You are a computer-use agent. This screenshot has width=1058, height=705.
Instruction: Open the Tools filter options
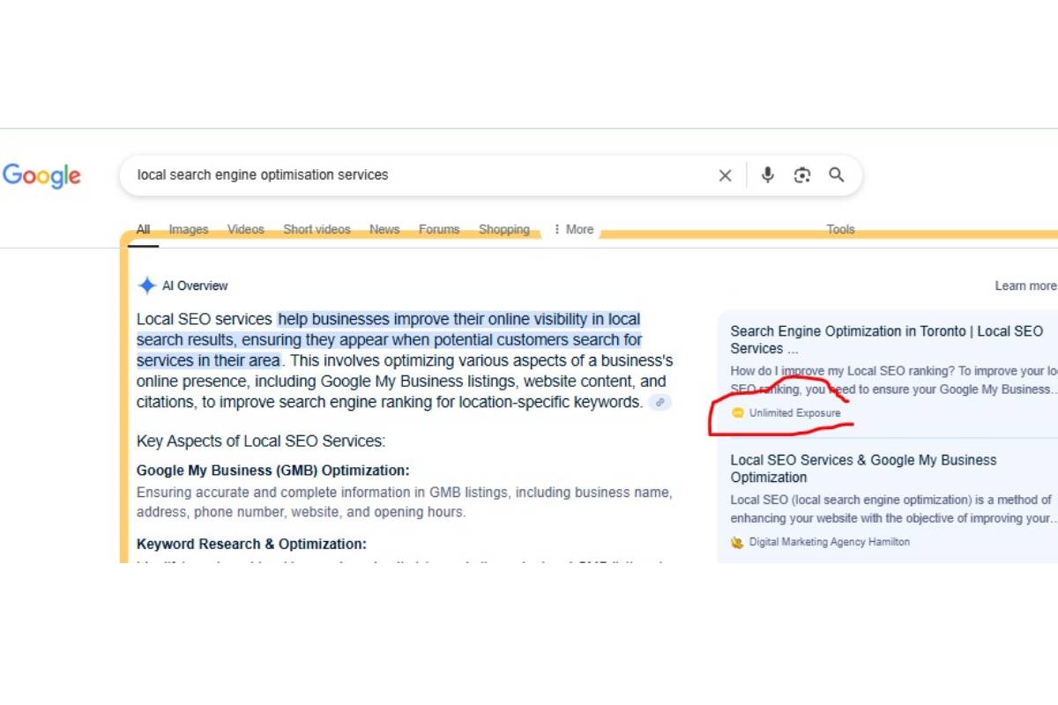pos(839,229)
